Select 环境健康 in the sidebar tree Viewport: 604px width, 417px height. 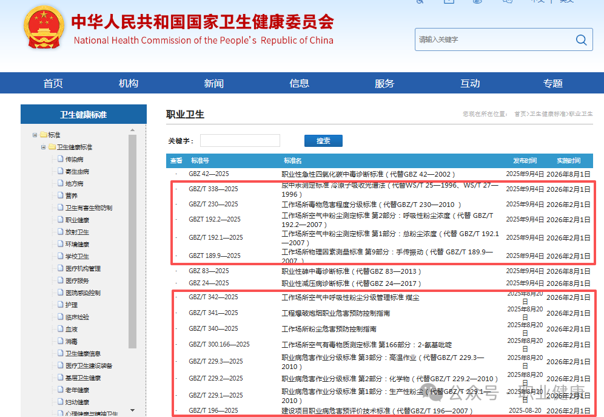[x=77, y=244]
